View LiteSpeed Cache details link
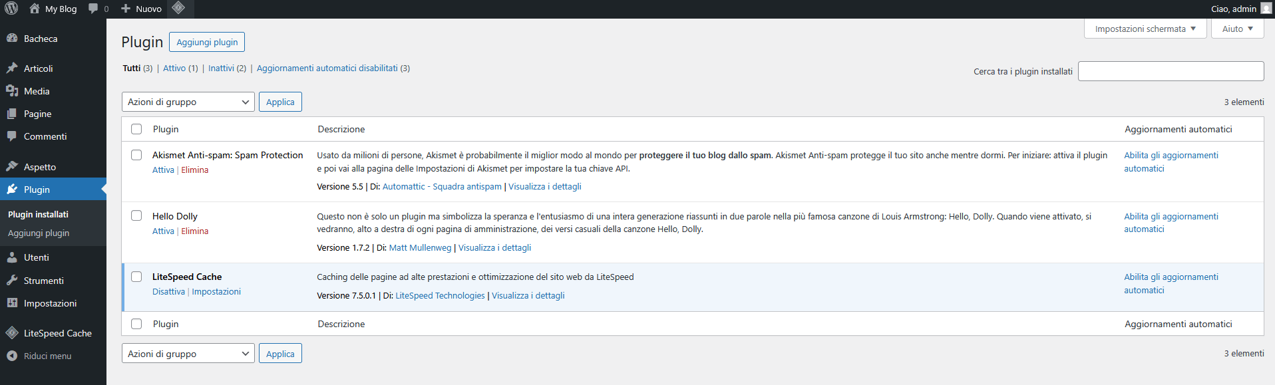 [x=528, y=296]
